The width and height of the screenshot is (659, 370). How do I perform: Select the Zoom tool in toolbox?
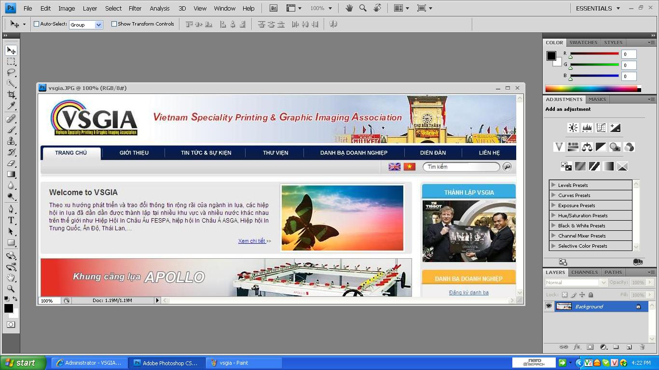[x=11, y=289]
